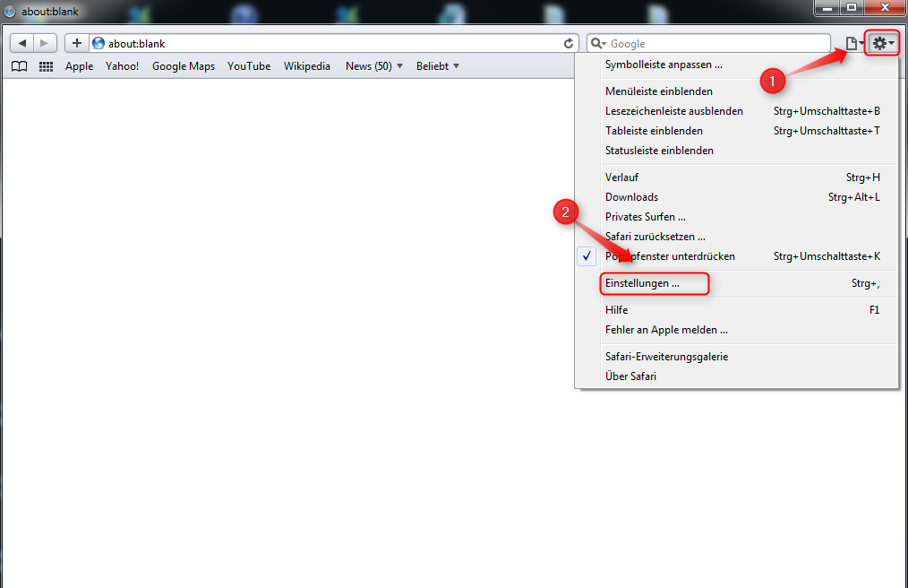908x588 pixels.
Task: Select Tableiste einblenden
Action: tap(737, 131)
